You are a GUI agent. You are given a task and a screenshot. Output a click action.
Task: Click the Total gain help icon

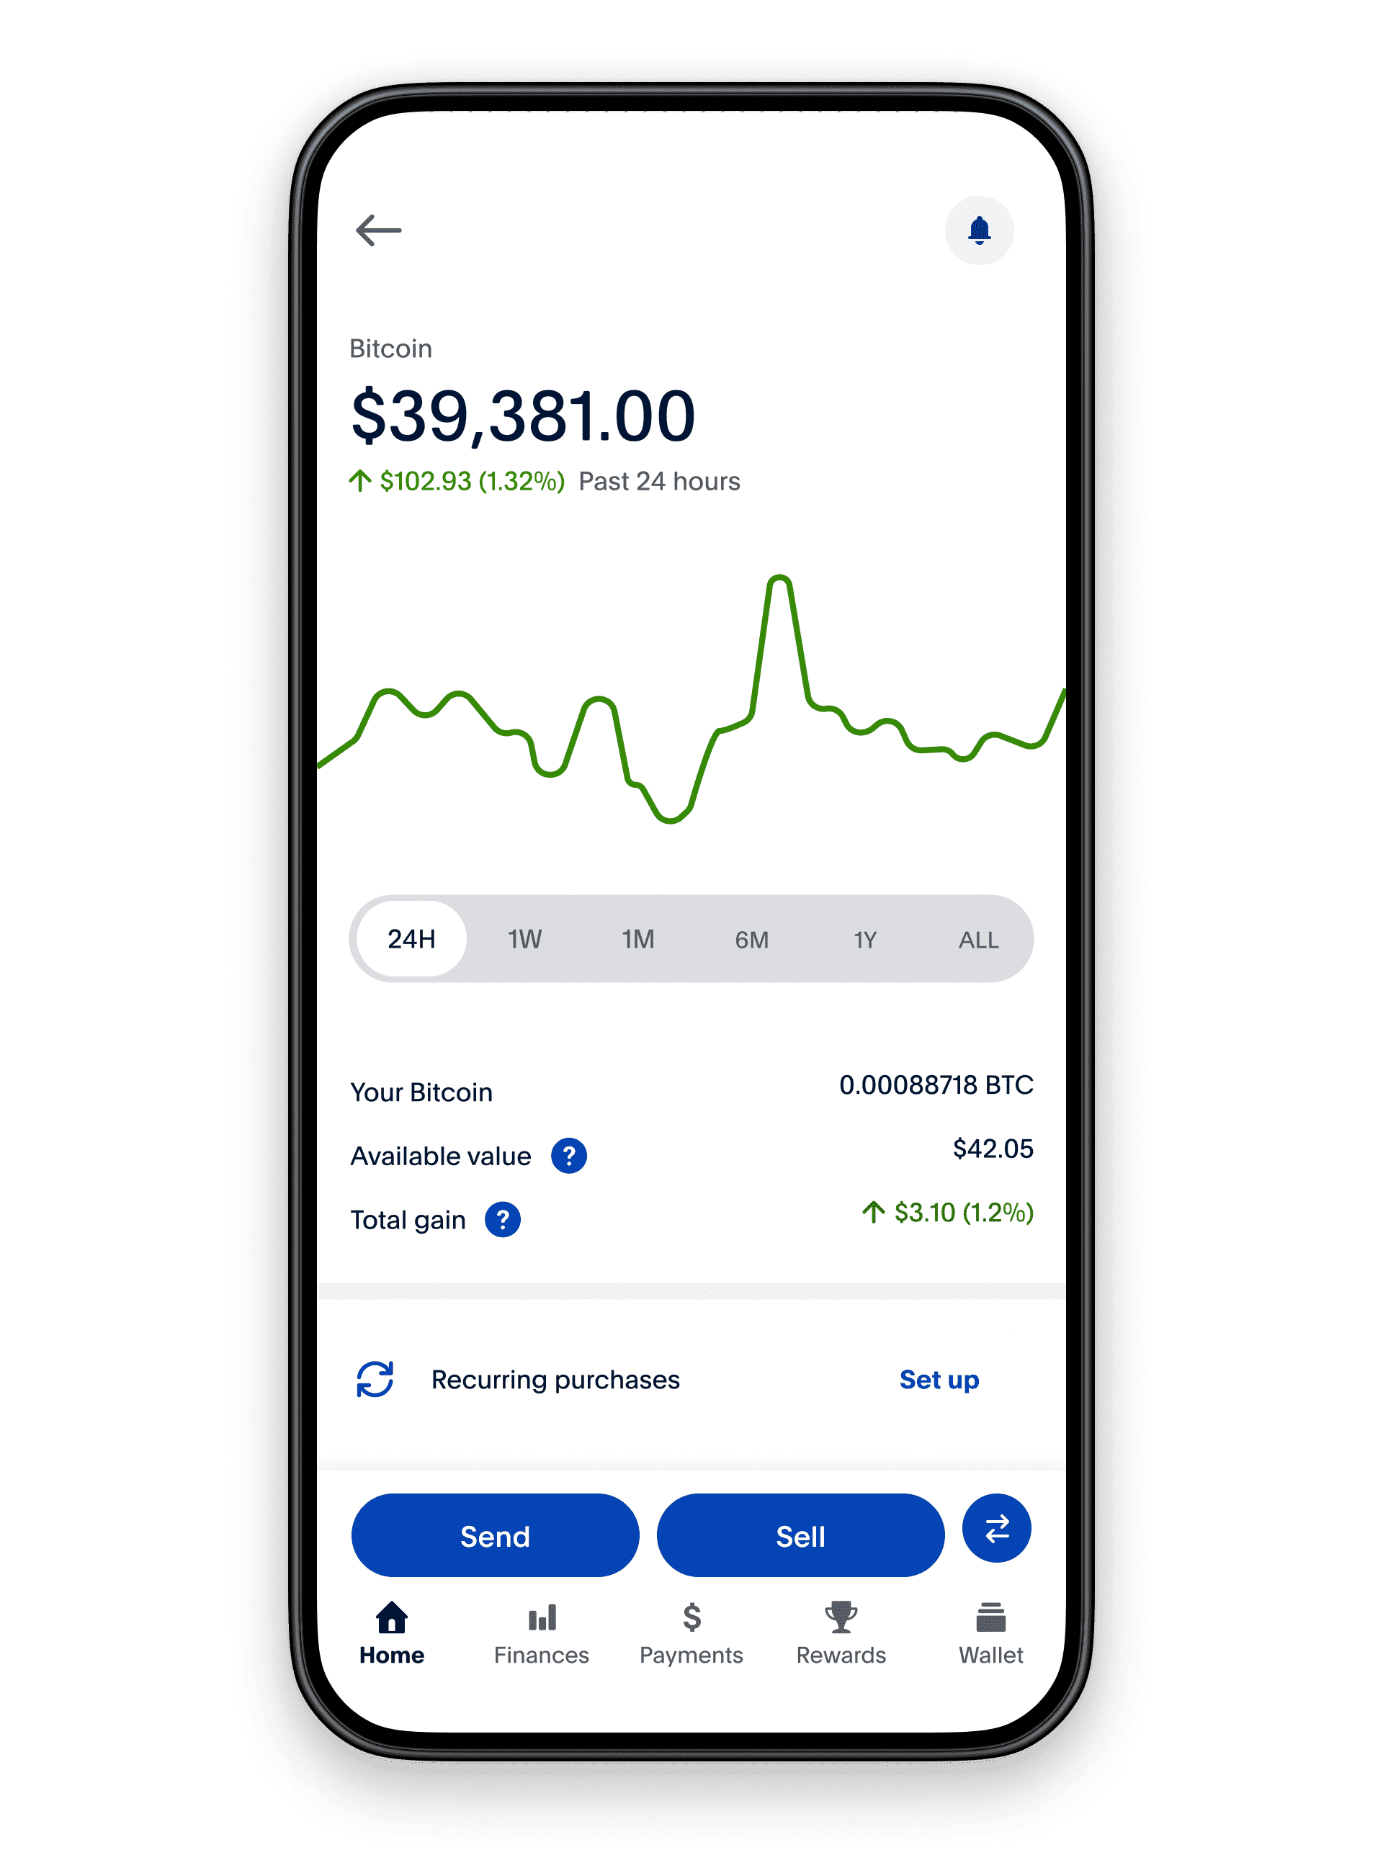[x=503, y=1241]
